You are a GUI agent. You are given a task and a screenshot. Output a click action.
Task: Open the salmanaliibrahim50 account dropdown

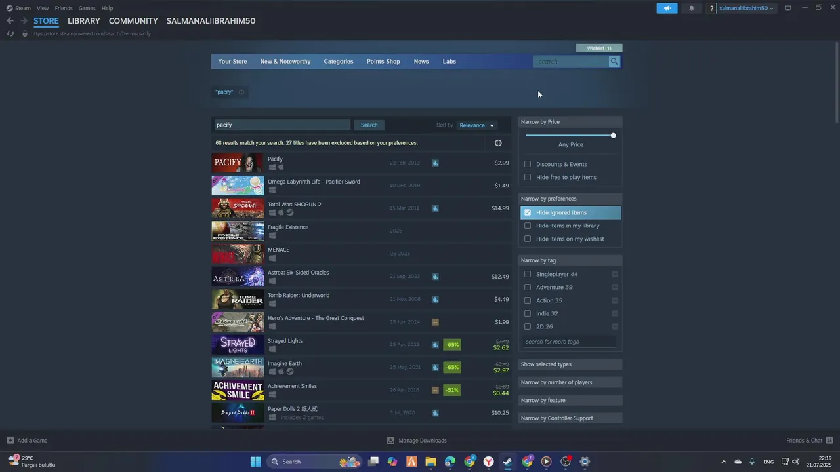747,9
